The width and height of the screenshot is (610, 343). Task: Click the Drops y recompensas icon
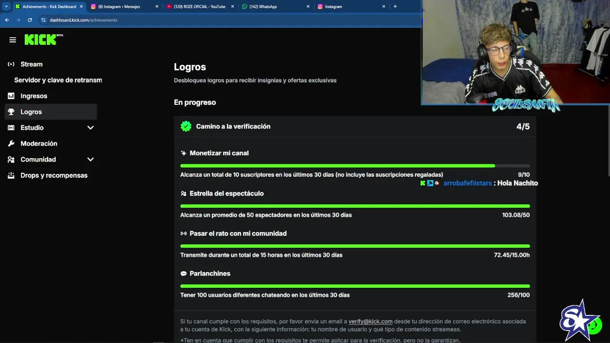coord(11,175)
